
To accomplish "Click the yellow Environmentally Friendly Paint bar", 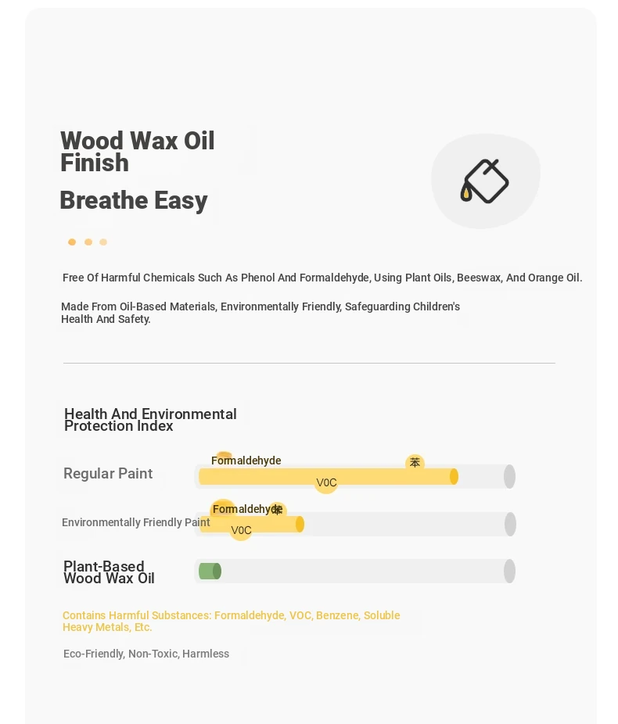I will click(x=252, y=524).
